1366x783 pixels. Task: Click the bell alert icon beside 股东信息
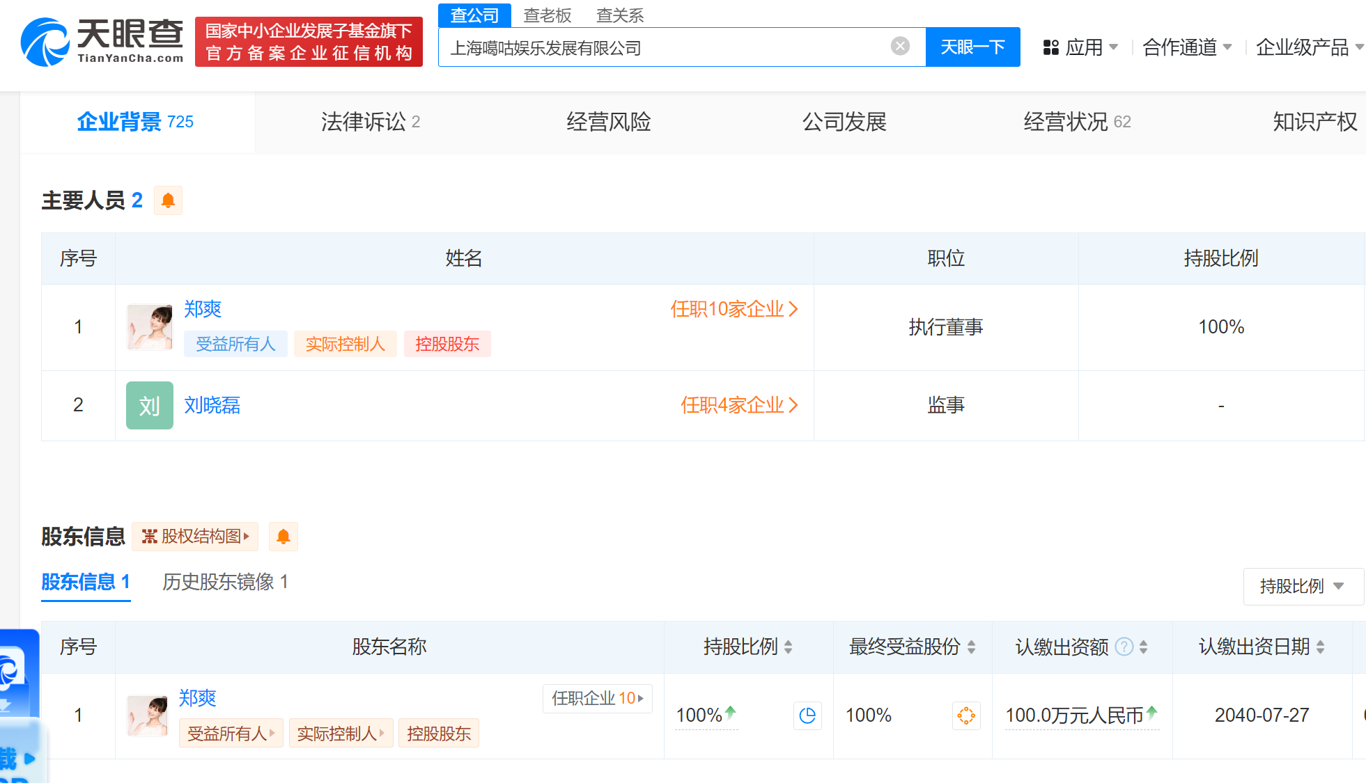[284, 537]
